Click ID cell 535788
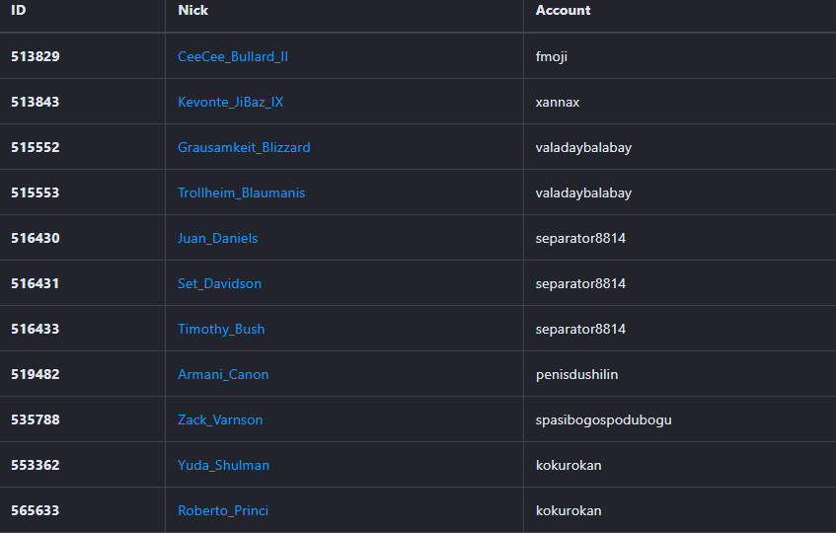836x533 pixels. tap(36, 420)
